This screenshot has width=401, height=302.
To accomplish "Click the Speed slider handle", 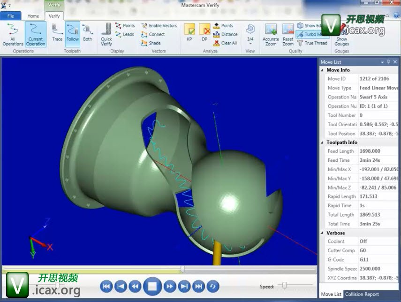I will coord(284,285).
